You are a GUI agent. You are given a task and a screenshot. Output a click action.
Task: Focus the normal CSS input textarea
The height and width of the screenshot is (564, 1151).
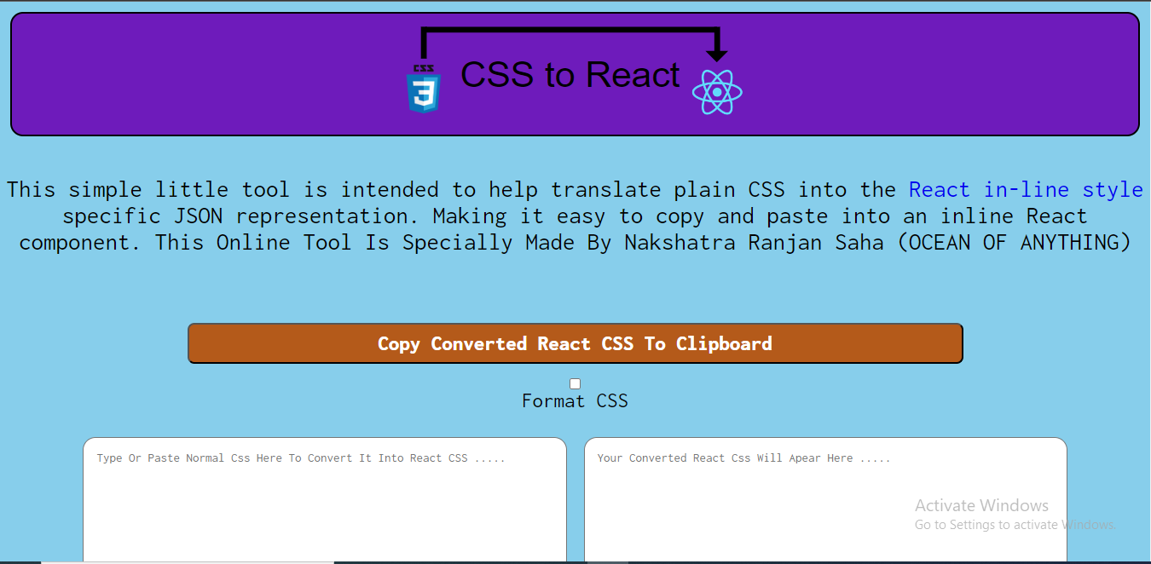tap(325, 501)
